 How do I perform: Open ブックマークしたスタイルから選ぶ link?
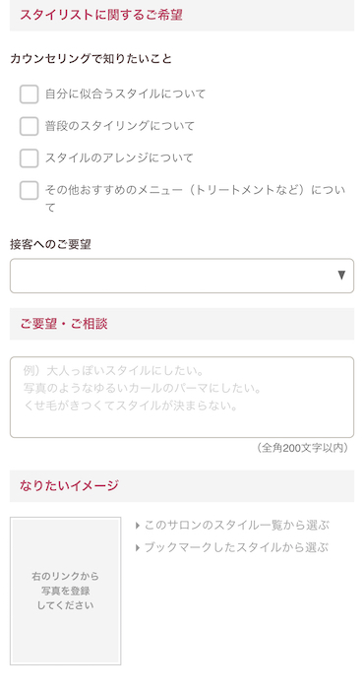click(x=236, y=547)
